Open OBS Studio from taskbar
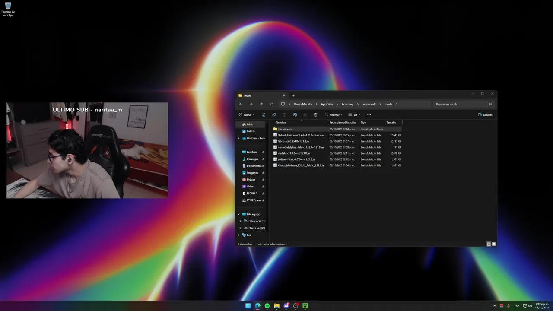Screen dimensions: 553x311 tap(296, 306)
